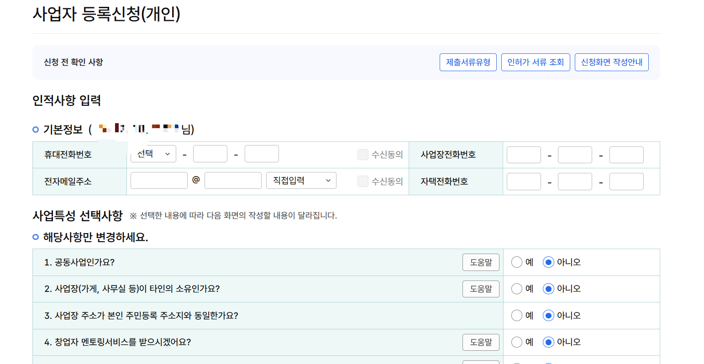Screen dimensions: 704x364
Task: Select 아니오 for 창업자 멘토링서비스 question
Action: click(548, 342)
